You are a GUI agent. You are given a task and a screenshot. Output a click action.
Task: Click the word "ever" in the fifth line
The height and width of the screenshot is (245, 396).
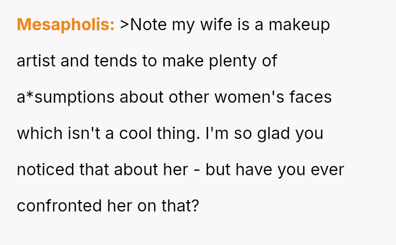tap(328, 170)
